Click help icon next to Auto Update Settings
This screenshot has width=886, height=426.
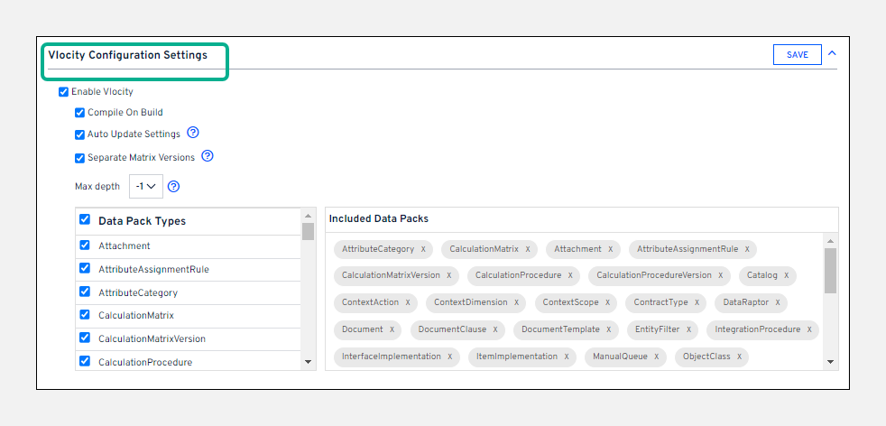coord(192,133)
